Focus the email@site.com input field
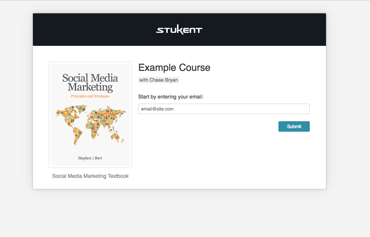The image size is (370, 237). 224,109
